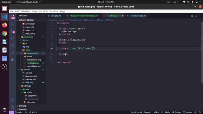
Task: Open the Manage gear icon
Action: tap(12, 107)
